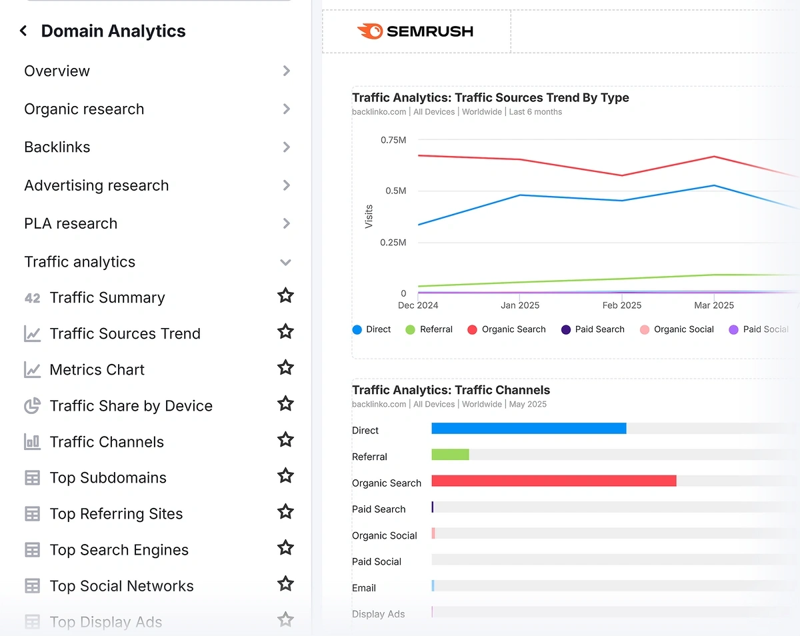Expand Advertising research chevron

287,185
